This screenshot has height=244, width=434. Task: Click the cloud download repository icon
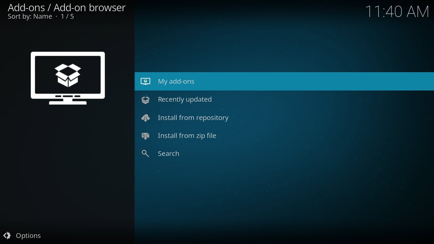145,118
